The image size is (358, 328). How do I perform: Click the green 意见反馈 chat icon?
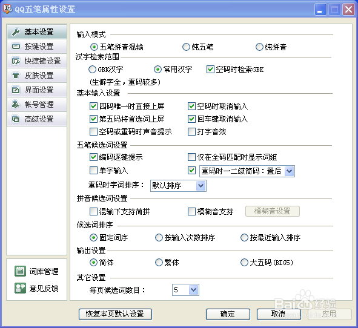(20, 288)
